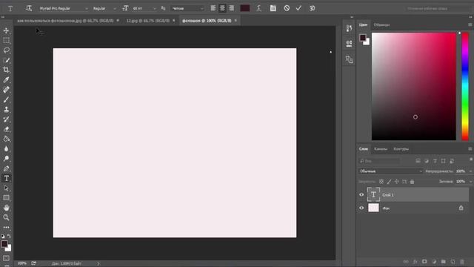Toggle lock all padlock icon
This screenshot has height=267, width=474.
(x=412, y=182)
